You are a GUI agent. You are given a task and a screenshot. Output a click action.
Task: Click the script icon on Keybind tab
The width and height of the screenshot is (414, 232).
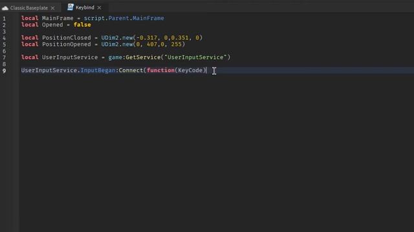[71, 7]
